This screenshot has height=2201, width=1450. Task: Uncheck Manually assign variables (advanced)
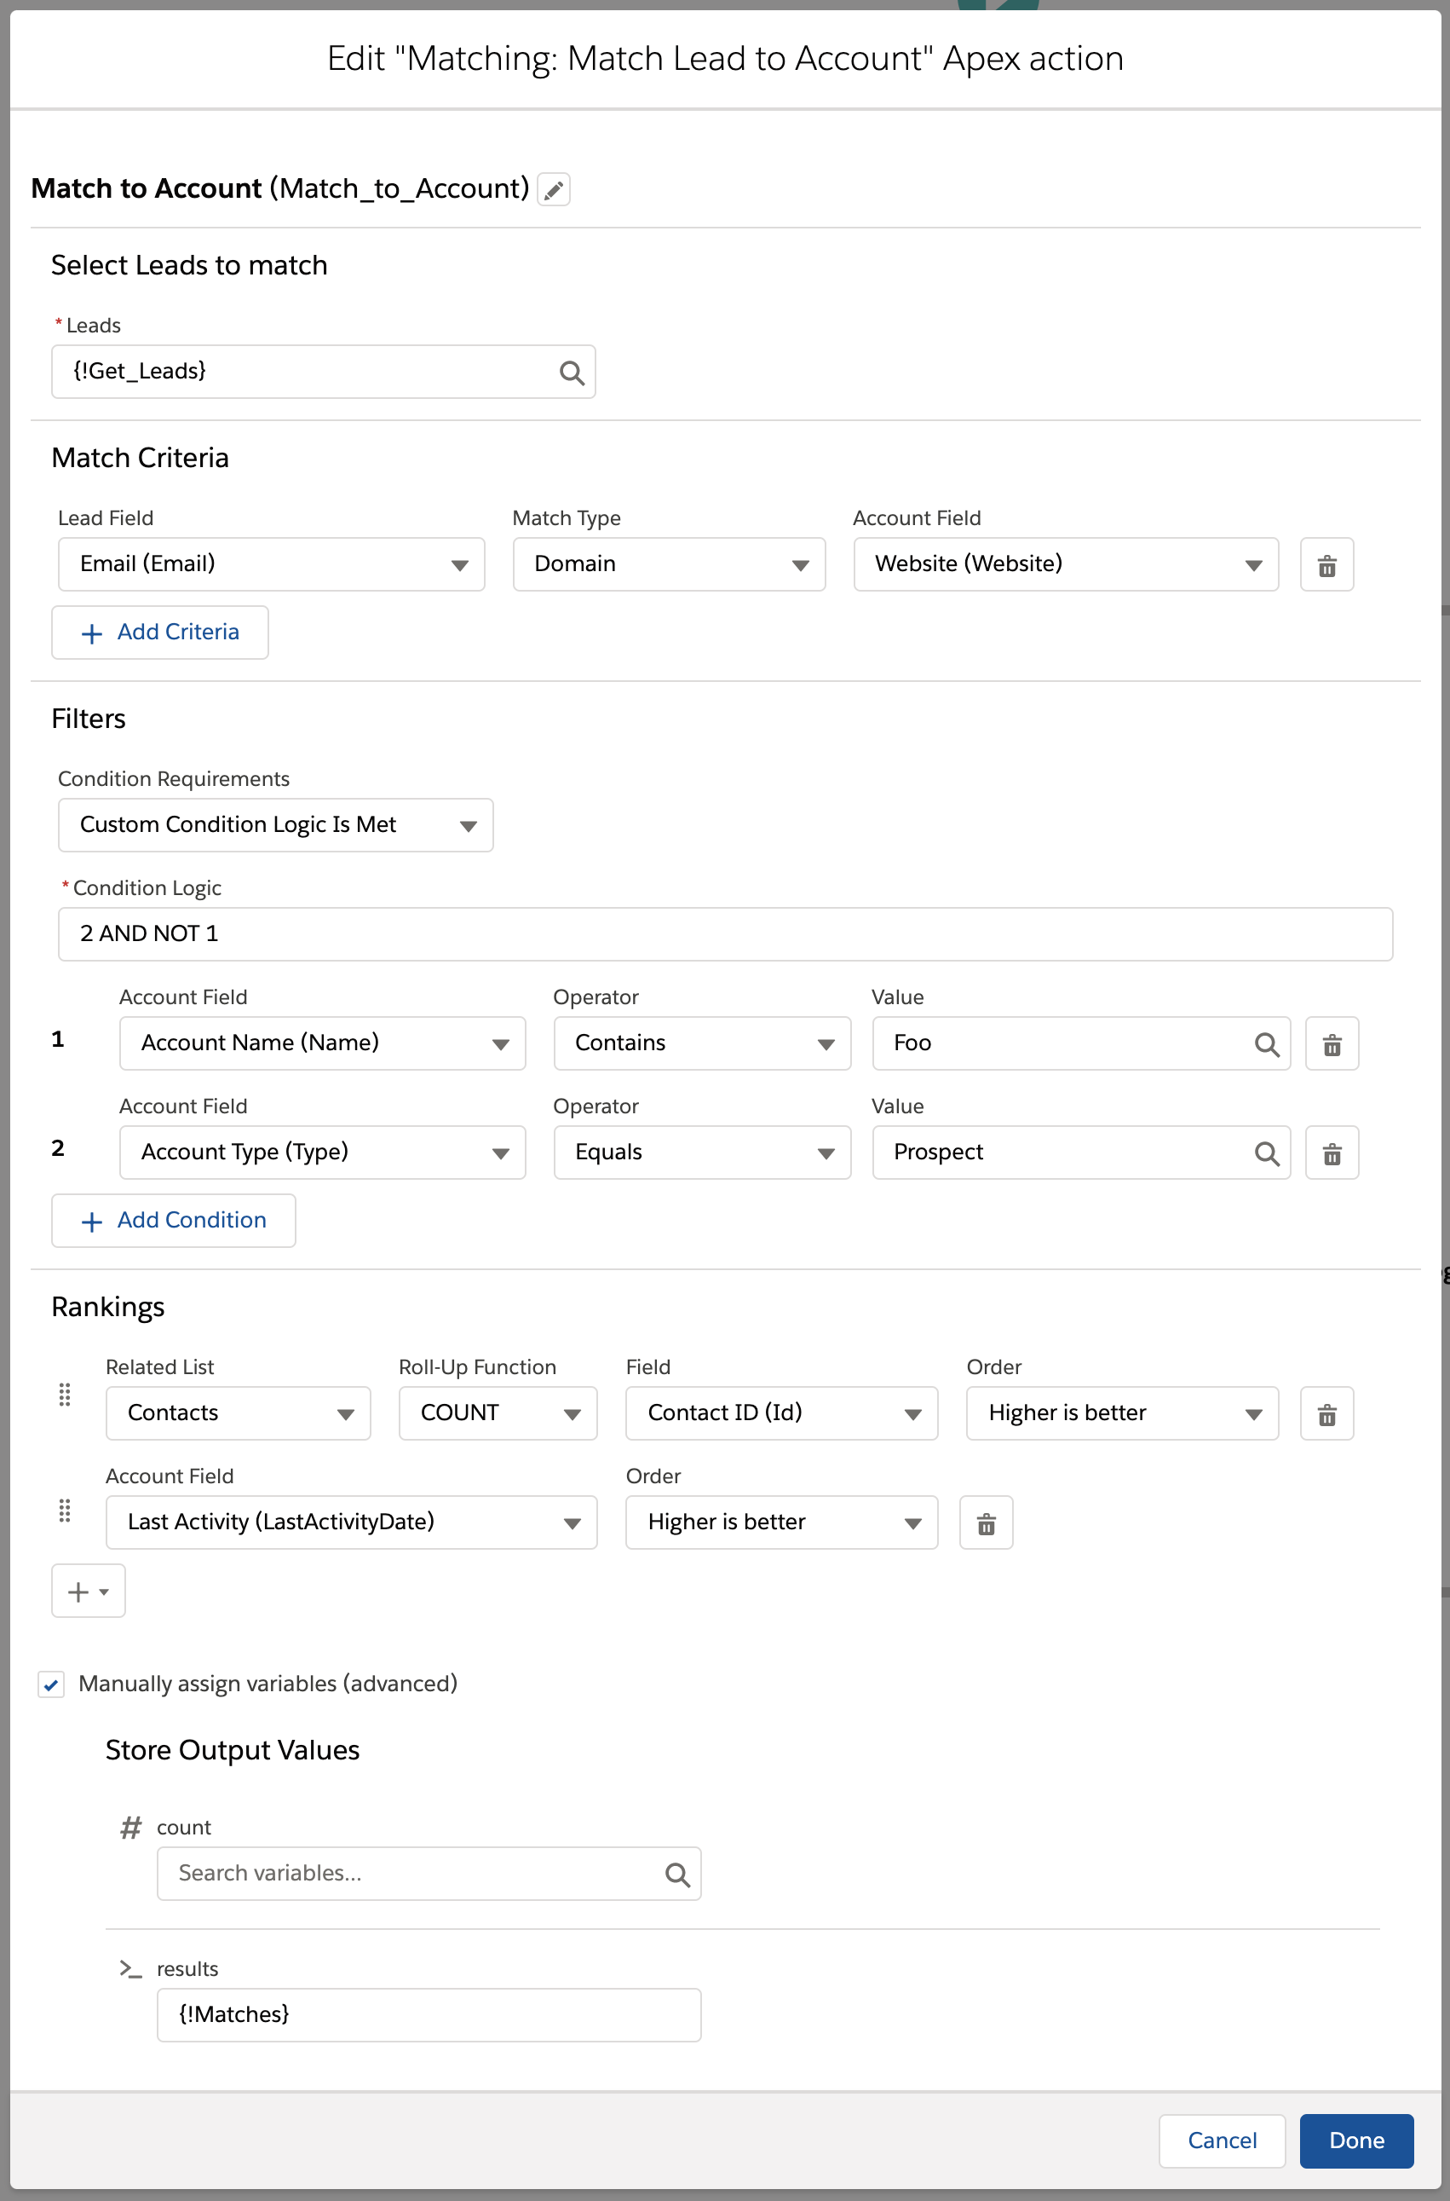(52, 1684)
